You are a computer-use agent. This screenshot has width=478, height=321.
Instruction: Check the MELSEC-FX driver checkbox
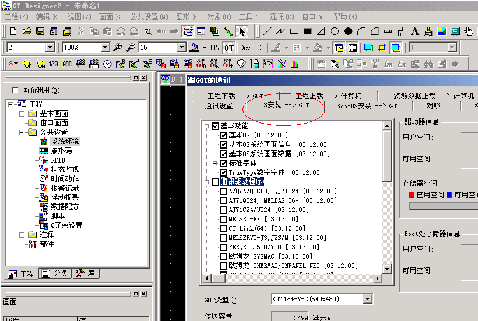(x=223, y=219)
